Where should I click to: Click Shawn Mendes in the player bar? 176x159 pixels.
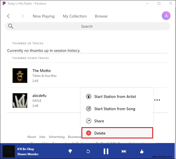[x=28, y=154]
